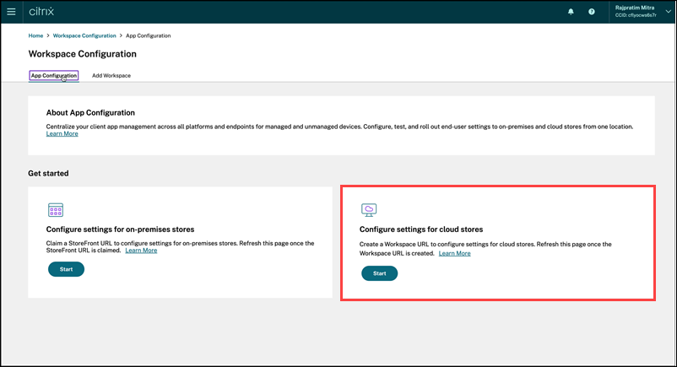The width and height of the screenshot is (677, 367).
Task: Click Configure settings for cloud stores title
Action: click(421, 229)
